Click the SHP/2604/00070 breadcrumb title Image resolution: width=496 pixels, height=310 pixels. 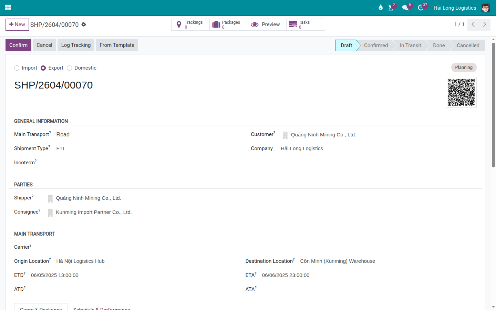[54, 25]
